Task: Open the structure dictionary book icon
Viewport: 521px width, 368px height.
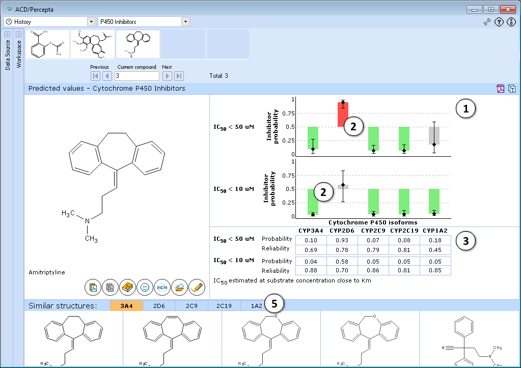Action: (128, 287)
